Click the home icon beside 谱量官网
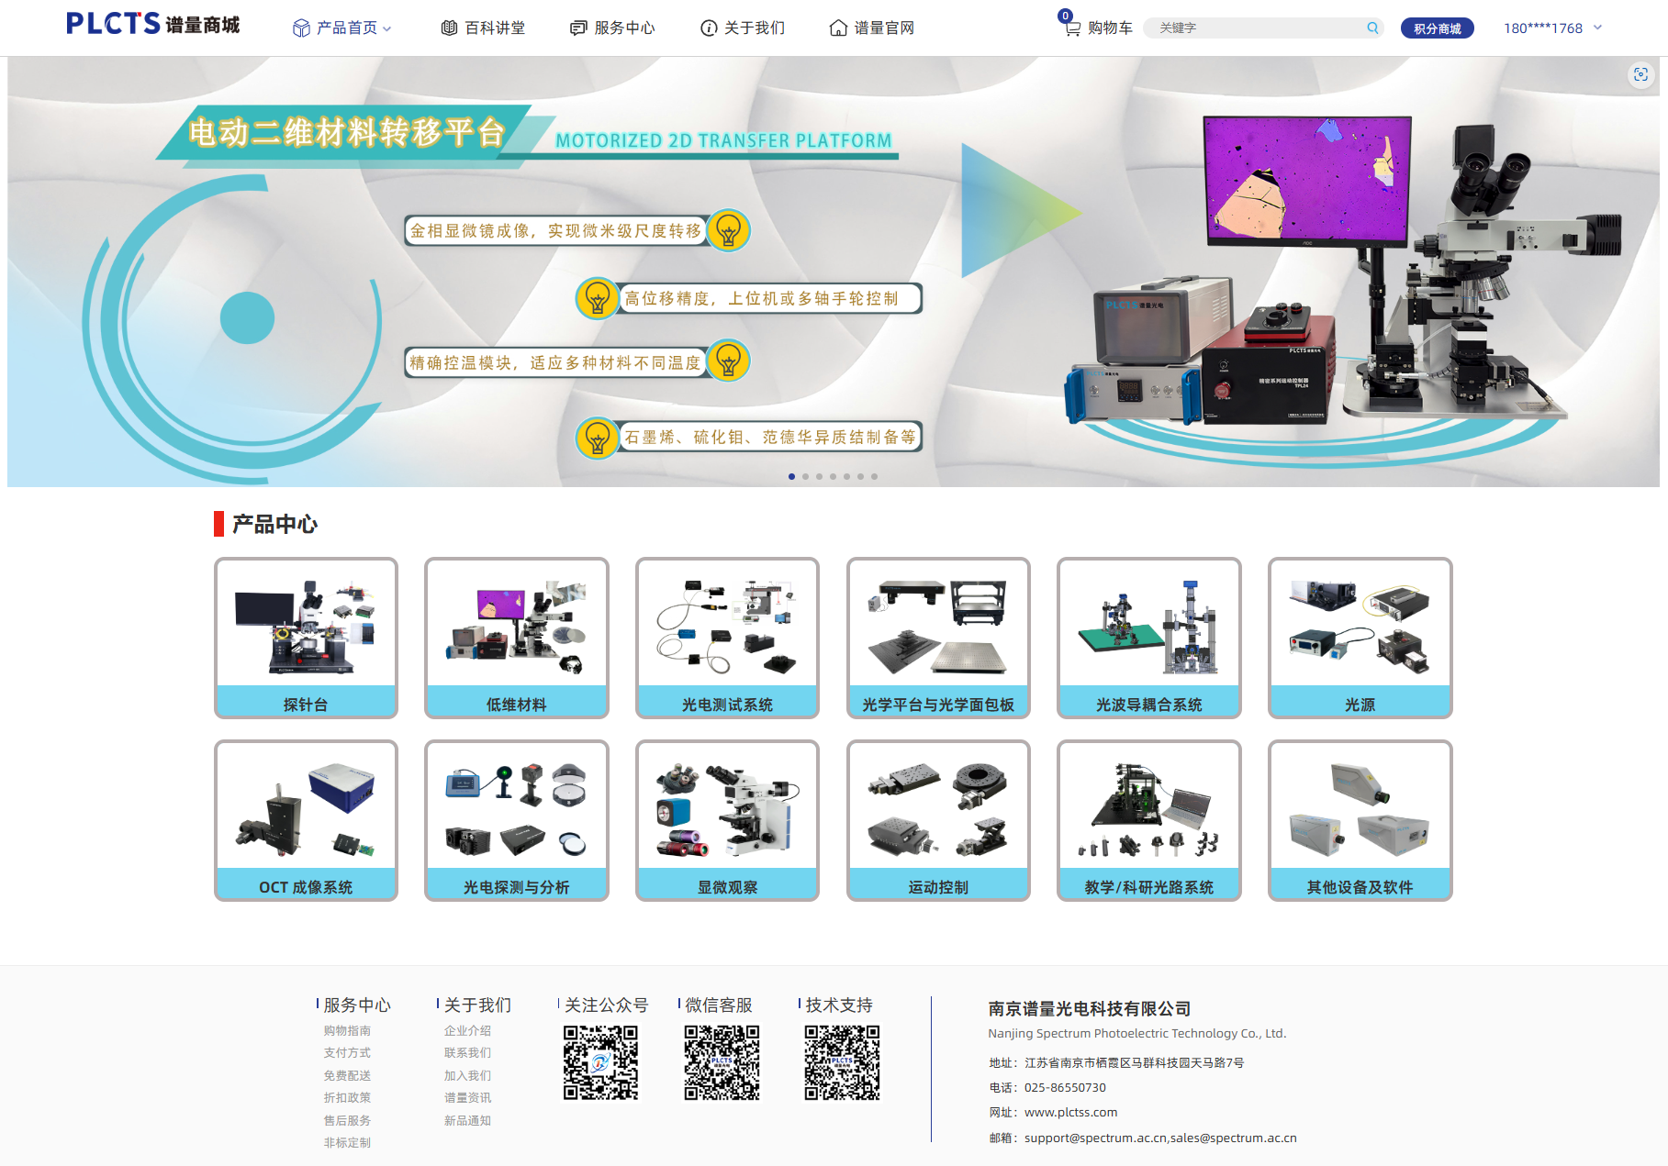The height and width of the screenshot is (1166, 1668). (x=838, y=28)
